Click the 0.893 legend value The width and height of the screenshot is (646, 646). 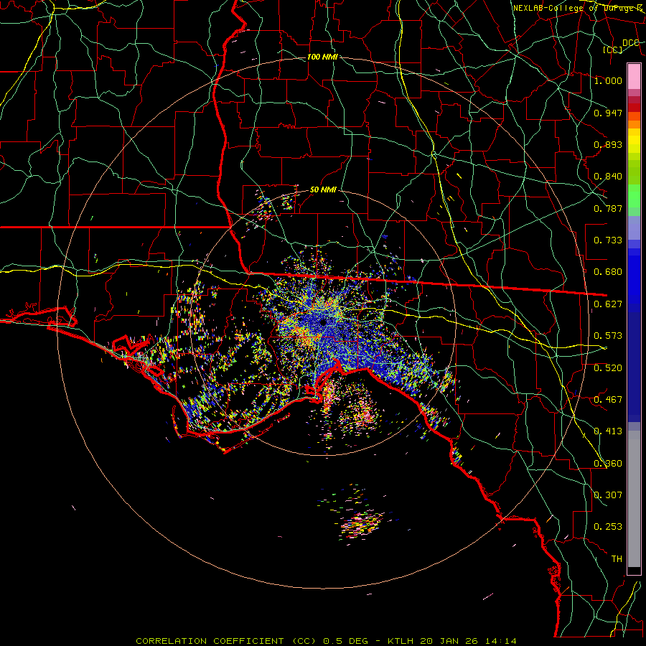pyautogui.click(x=608, y=144)
